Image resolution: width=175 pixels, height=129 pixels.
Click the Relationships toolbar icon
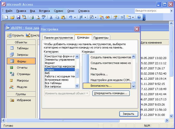(x=123, y=17)
